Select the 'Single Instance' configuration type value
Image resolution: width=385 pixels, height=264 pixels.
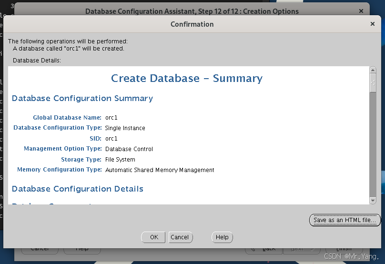click(125, 128)
